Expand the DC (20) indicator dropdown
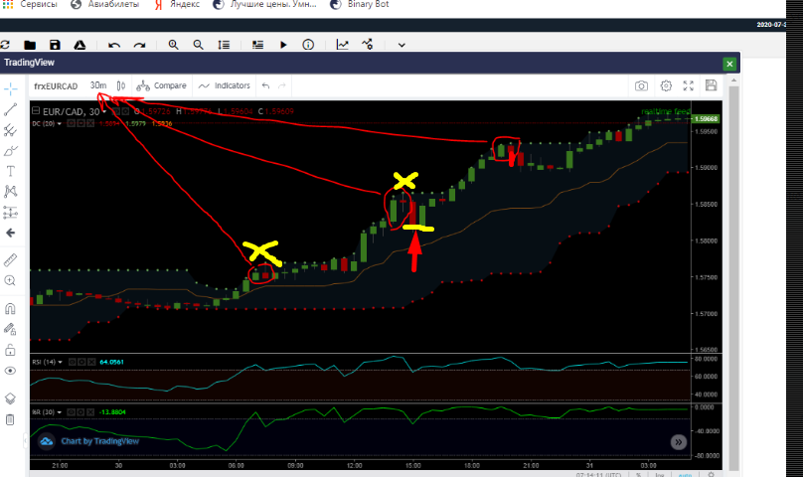Image resolution: width=803 pixels, height=477 pixels. point(60,124)
